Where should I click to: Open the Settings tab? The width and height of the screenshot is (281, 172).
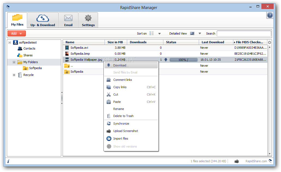click(88, 20)
